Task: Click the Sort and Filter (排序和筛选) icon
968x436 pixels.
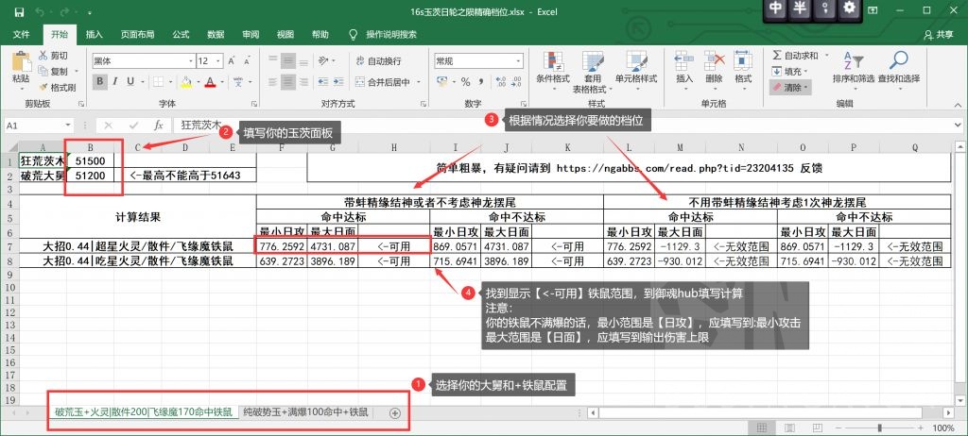Action: click(853, 62)
